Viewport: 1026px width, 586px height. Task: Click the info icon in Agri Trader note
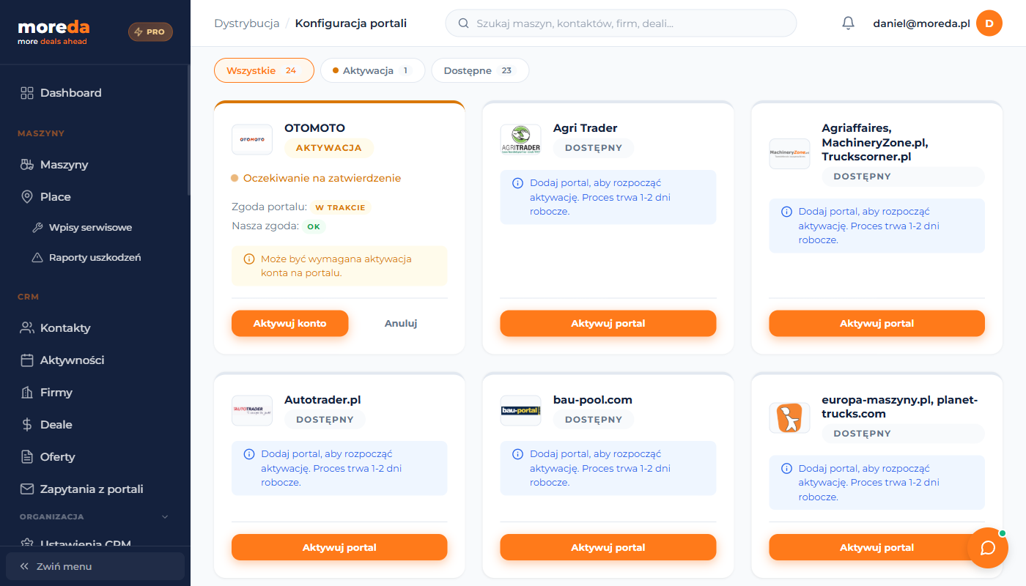[517, 183]
